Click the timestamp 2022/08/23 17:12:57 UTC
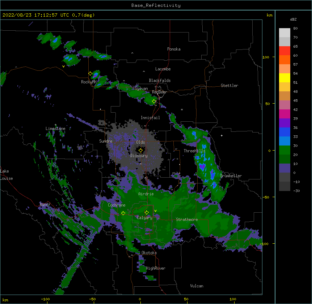The image size is (312, 304). pyautogui.click(x=35, y=15)
